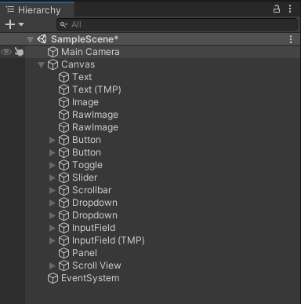Click the EventSystem cube icon
The image size is (301, 304).
coord(53,278)
